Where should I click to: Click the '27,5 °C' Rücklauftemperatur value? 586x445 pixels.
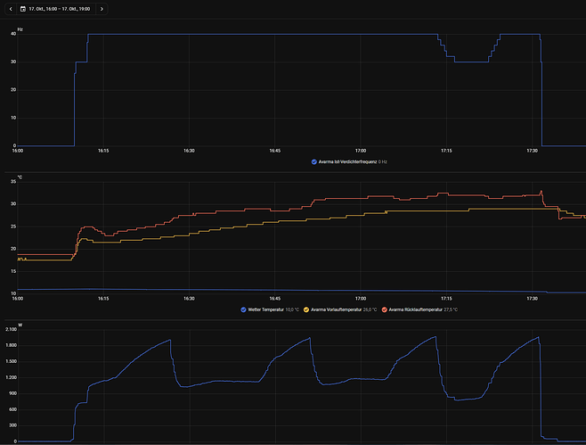tap(451, 309)
